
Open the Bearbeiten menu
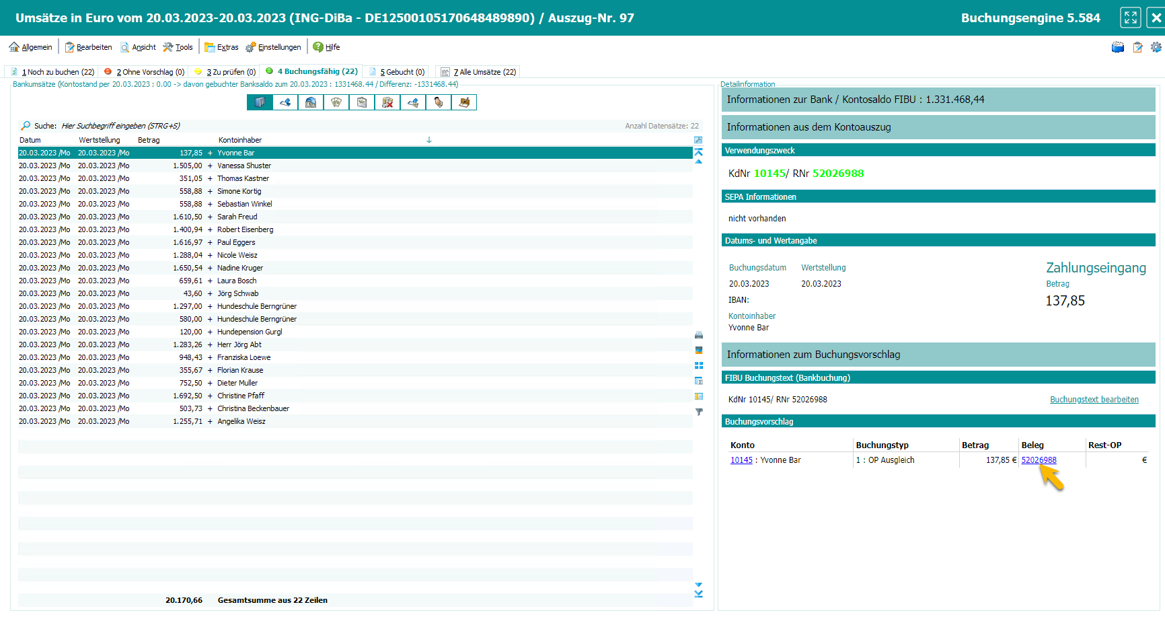pyautogui.click(x=89, y=47)
